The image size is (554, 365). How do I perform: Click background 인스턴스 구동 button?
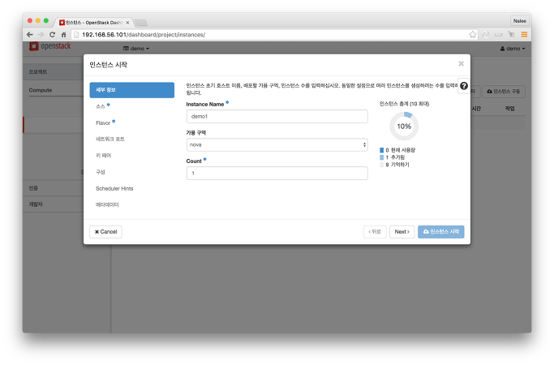(x=504, y=92)
